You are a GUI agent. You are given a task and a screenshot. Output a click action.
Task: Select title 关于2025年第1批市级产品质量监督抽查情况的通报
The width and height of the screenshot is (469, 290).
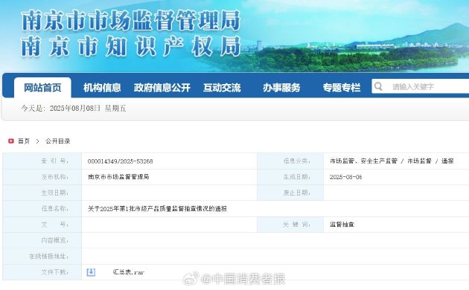[x=157, y=208]
